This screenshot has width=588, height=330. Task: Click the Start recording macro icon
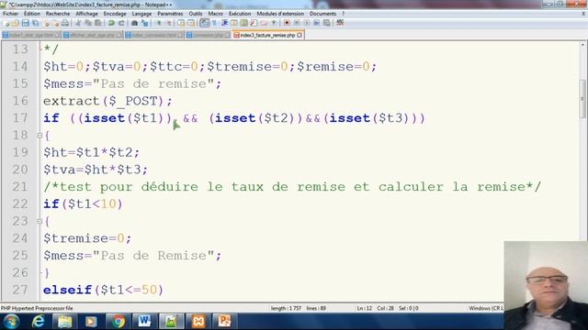click(x=287, y=23)
